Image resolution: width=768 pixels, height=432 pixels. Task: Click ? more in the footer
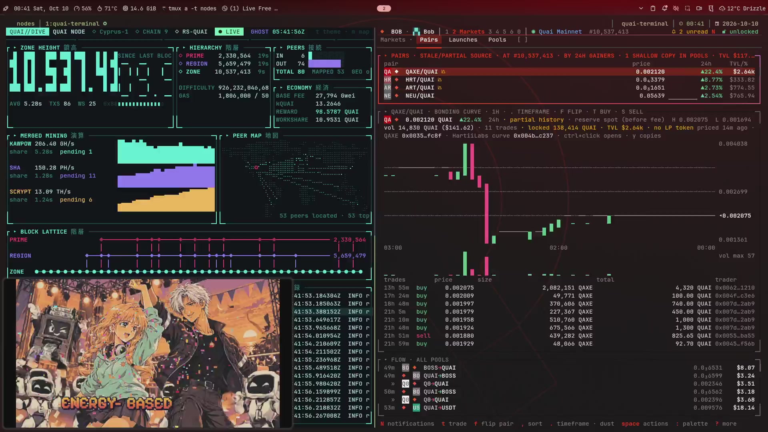click(x=726, y=424)
